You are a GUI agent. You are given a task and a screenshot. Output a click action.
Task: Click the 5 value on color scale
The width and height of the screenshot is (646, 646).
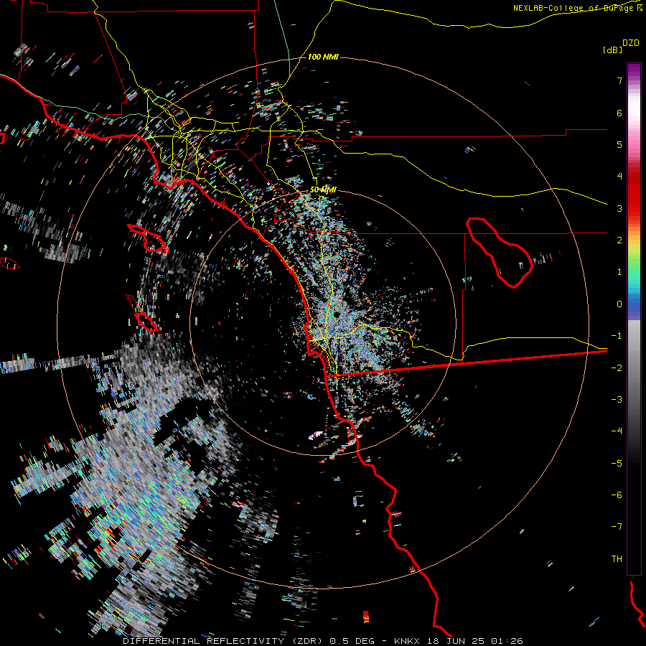point(619,144)
